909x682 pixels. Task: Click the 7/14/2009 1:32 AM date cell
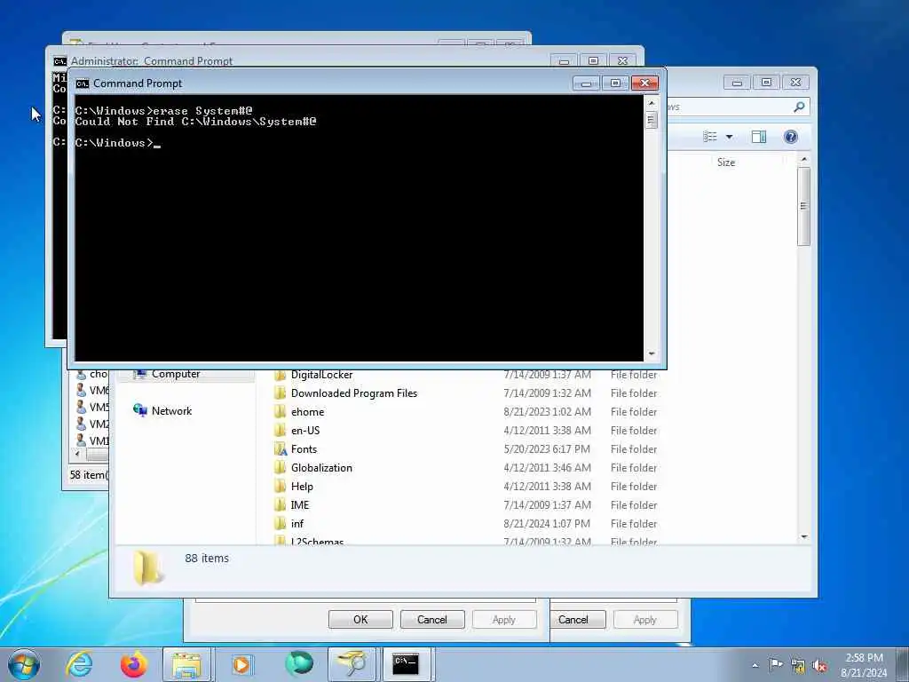pyautogui.click(x=547, y=393)
